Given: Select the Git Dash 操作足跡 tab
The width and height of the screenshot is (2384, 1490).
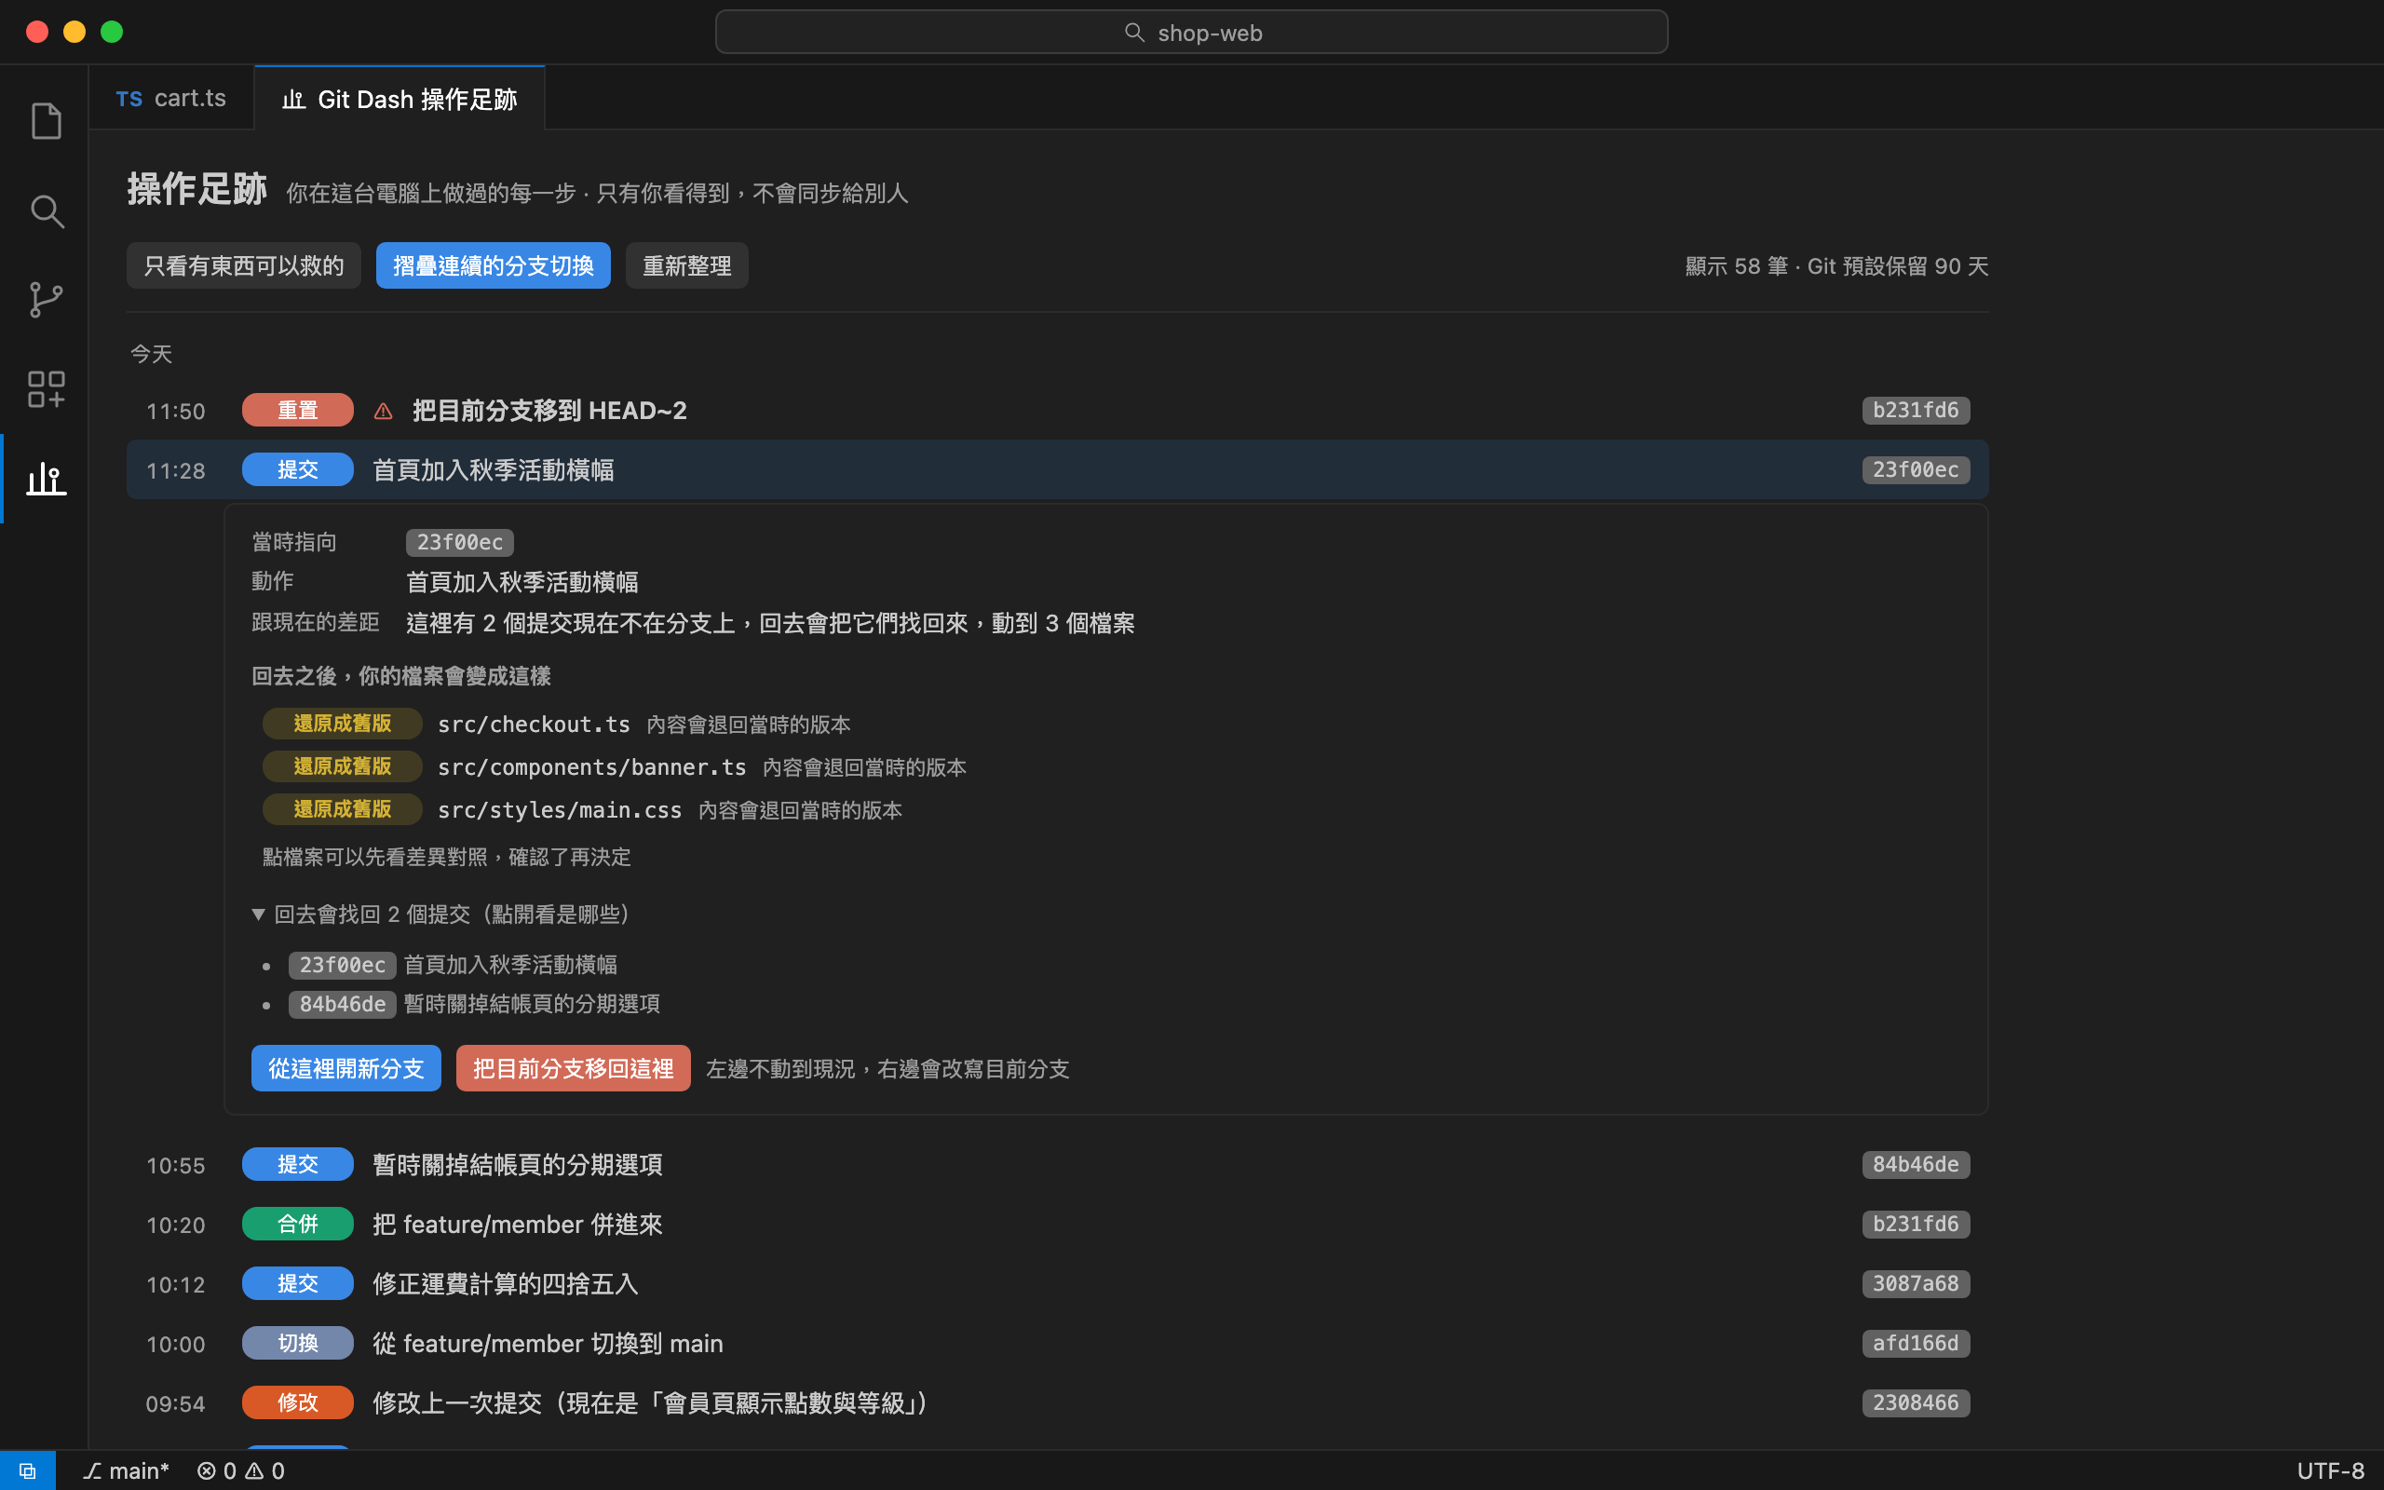Looking at the screenshot, I should click(x=399, y=99).
